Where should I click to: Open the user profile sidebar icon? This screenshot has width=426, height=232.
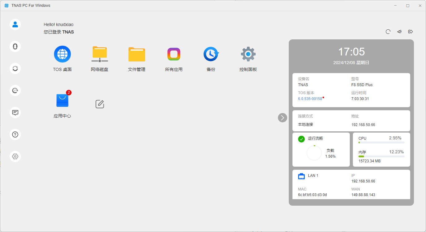[x=15, y=24]
